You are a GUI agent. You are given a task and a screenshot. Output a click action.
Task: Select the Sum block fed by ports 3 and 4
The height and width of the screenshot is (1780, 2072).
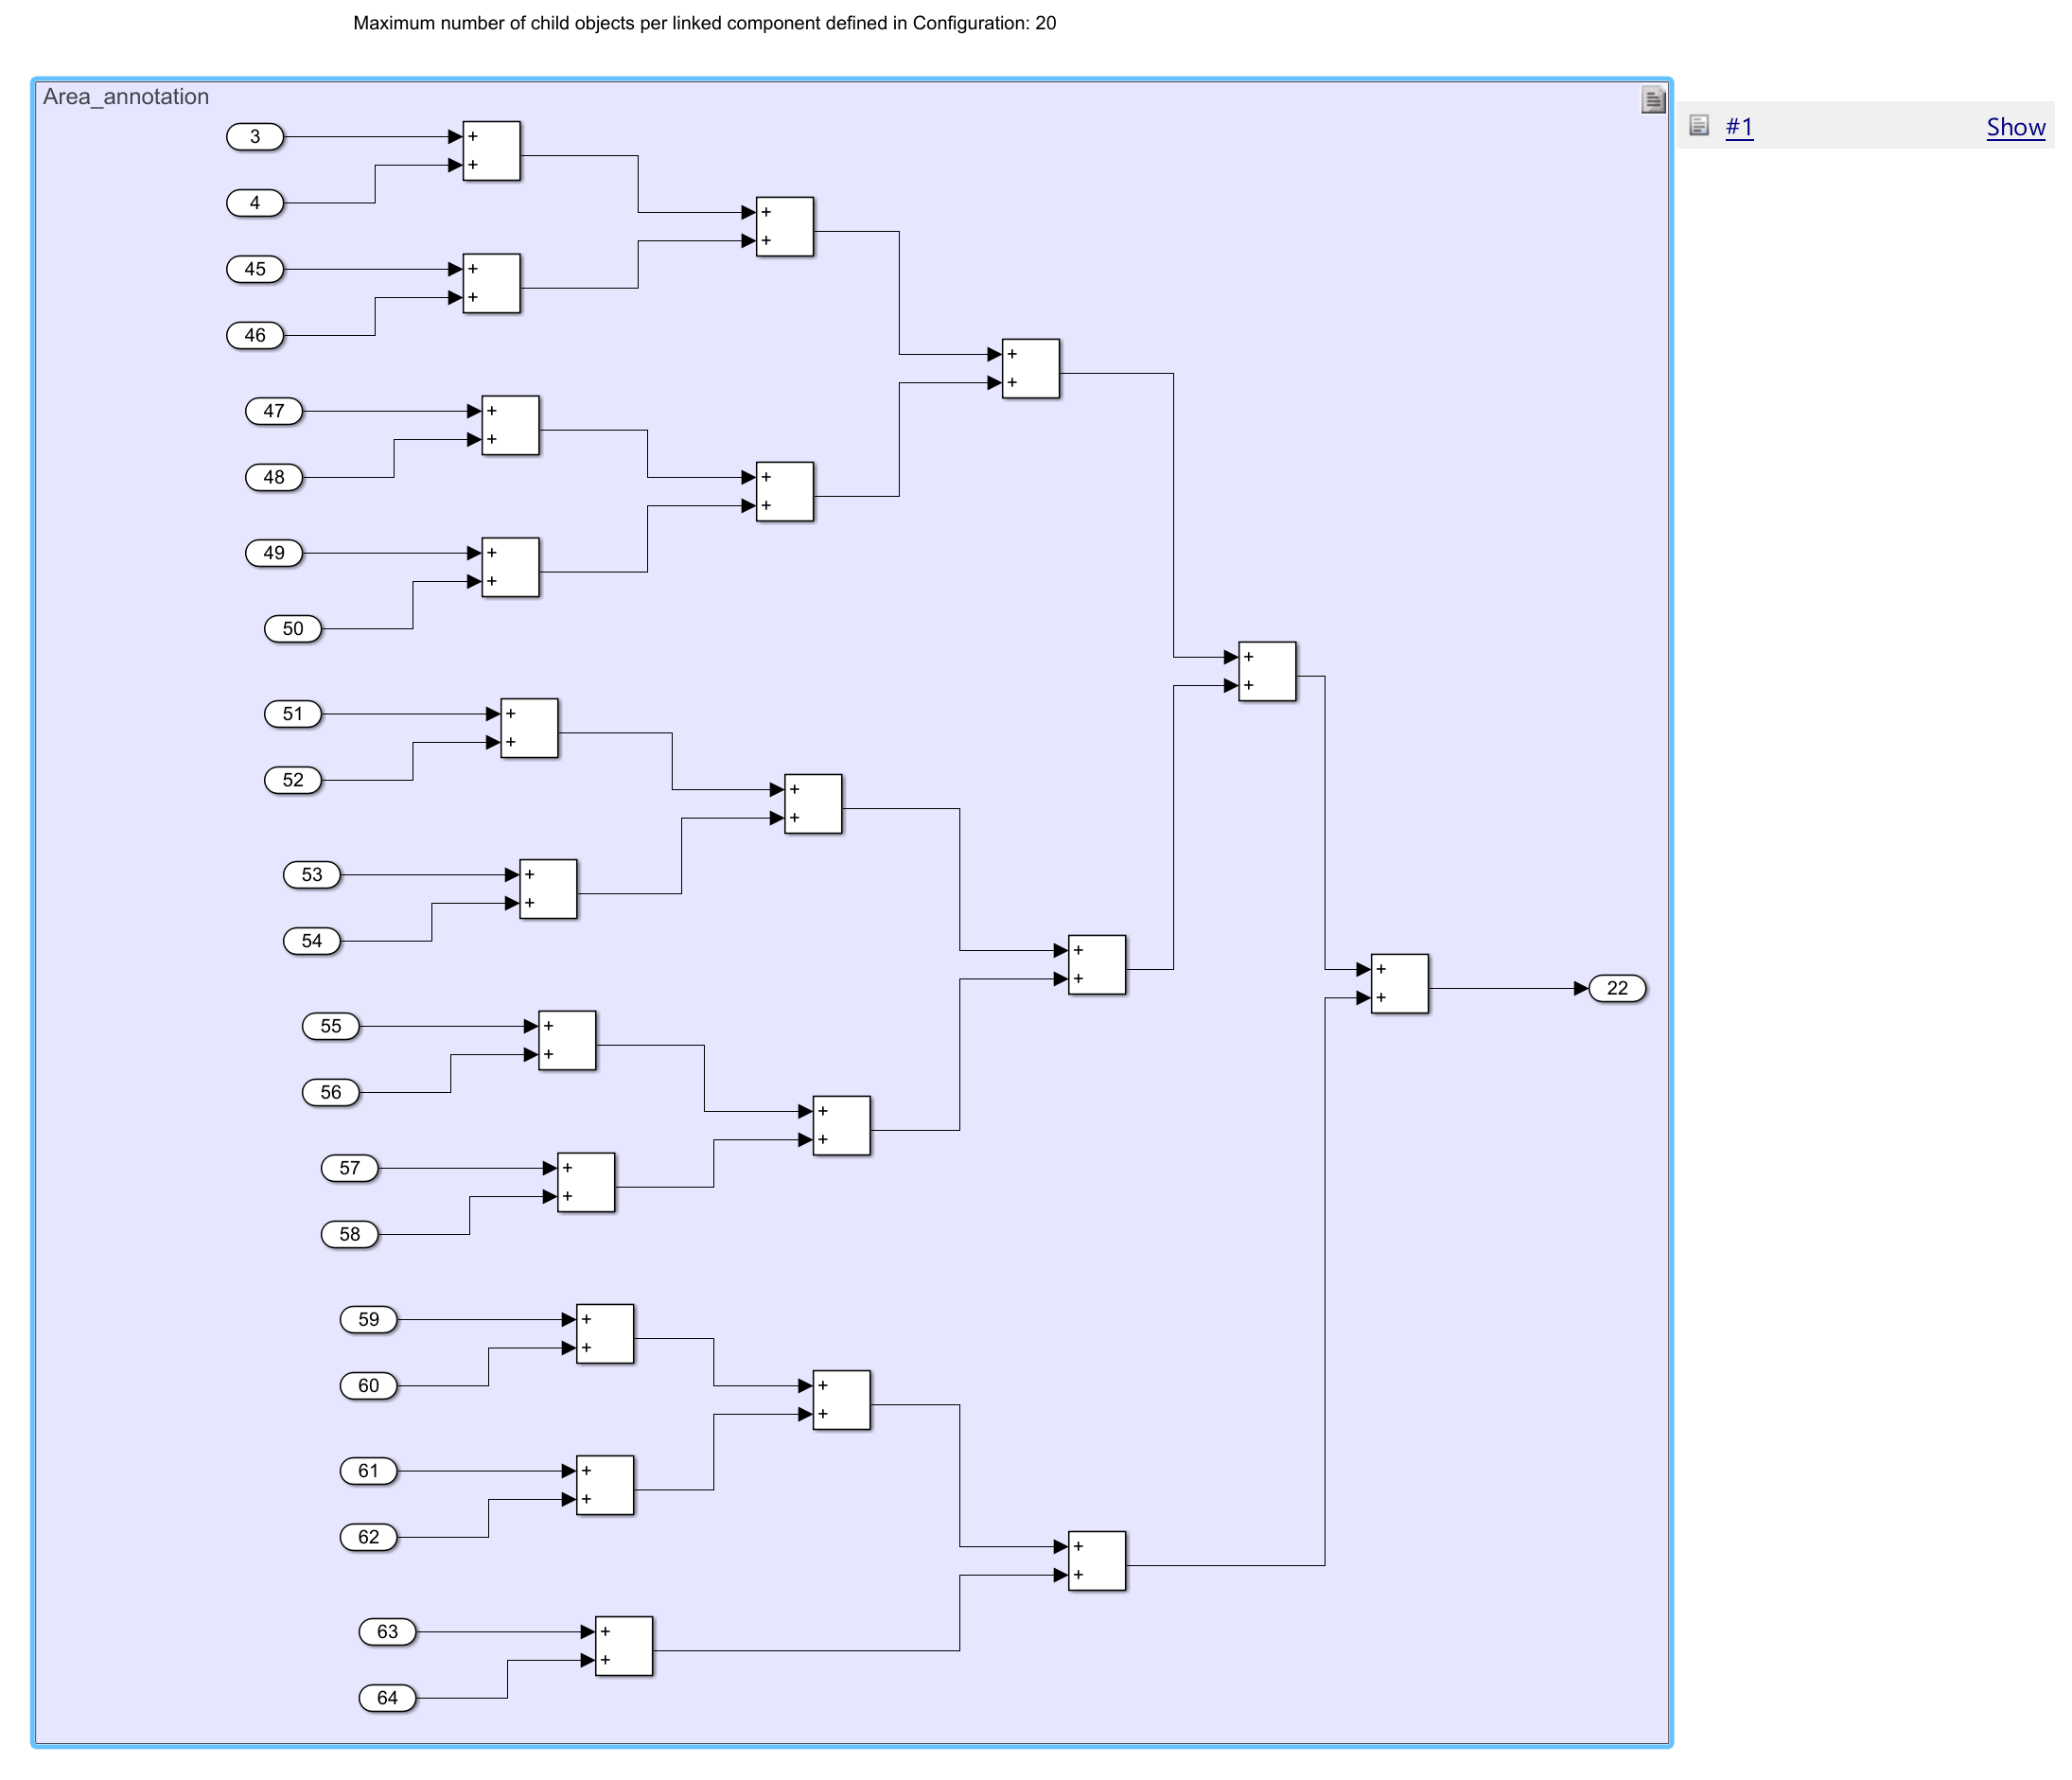coord(494,152)
